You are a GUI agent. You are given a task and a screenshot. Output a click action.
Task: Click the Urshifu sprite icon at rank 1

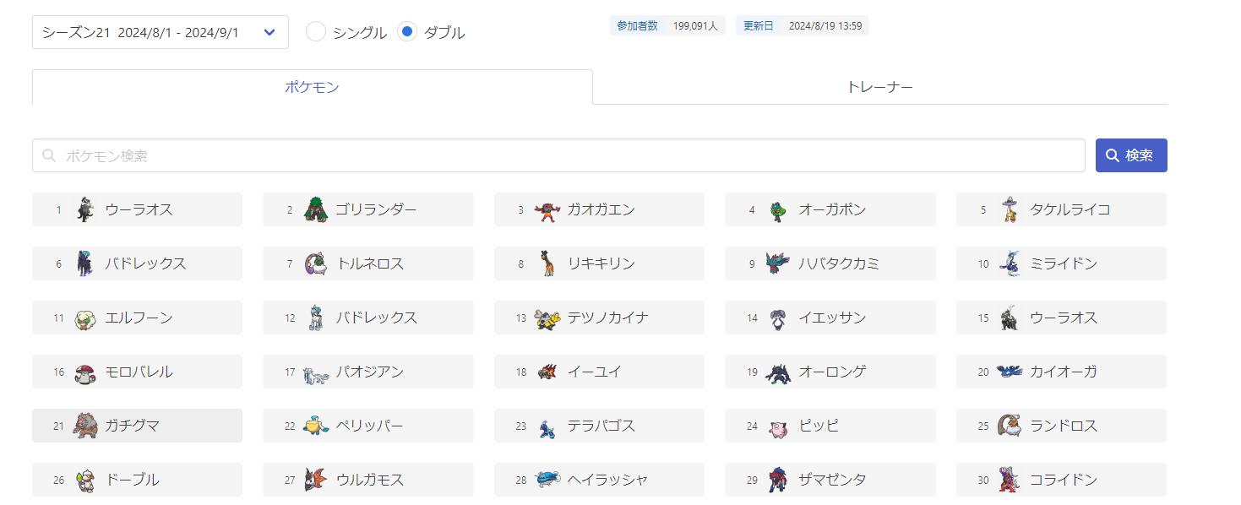click(84, 209)
